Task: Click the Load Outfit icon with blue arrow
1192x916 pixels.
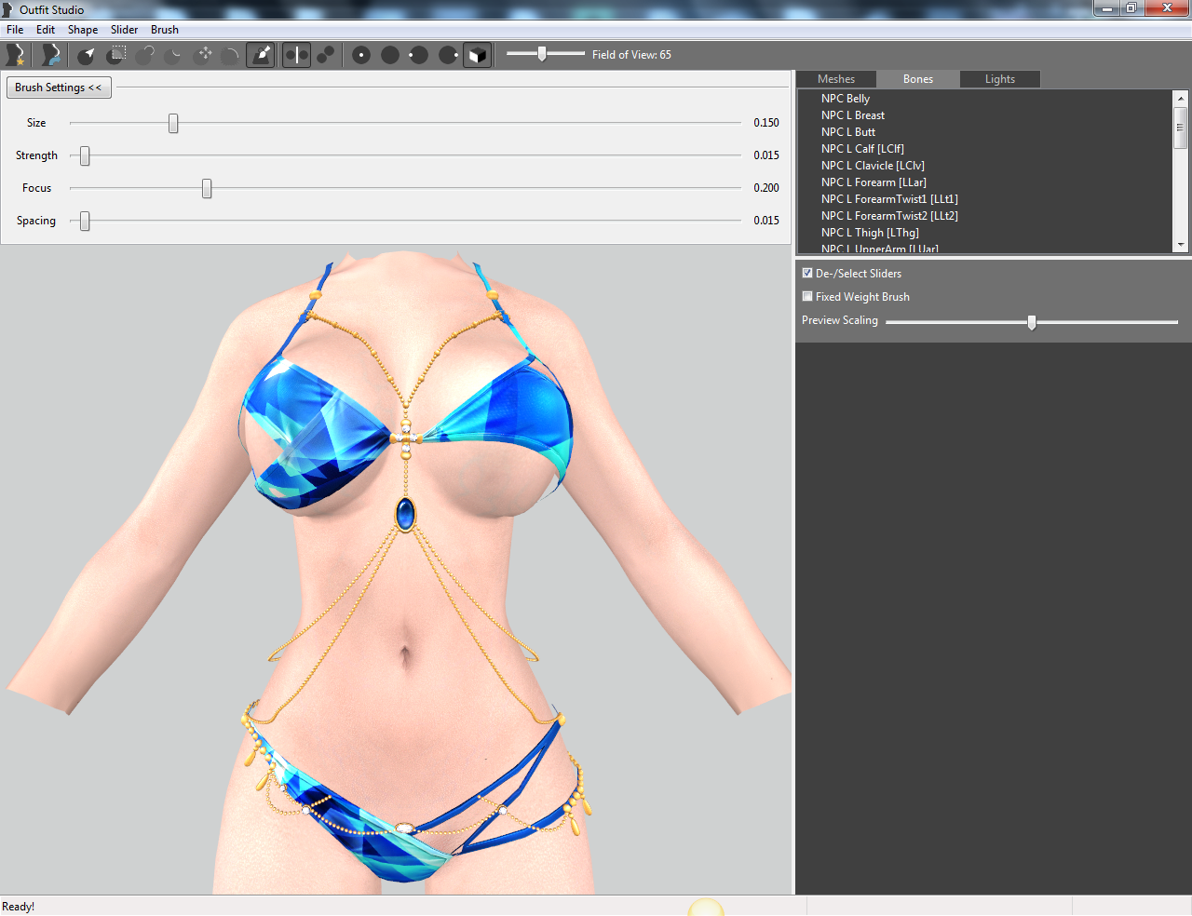Action: (51, 55)
